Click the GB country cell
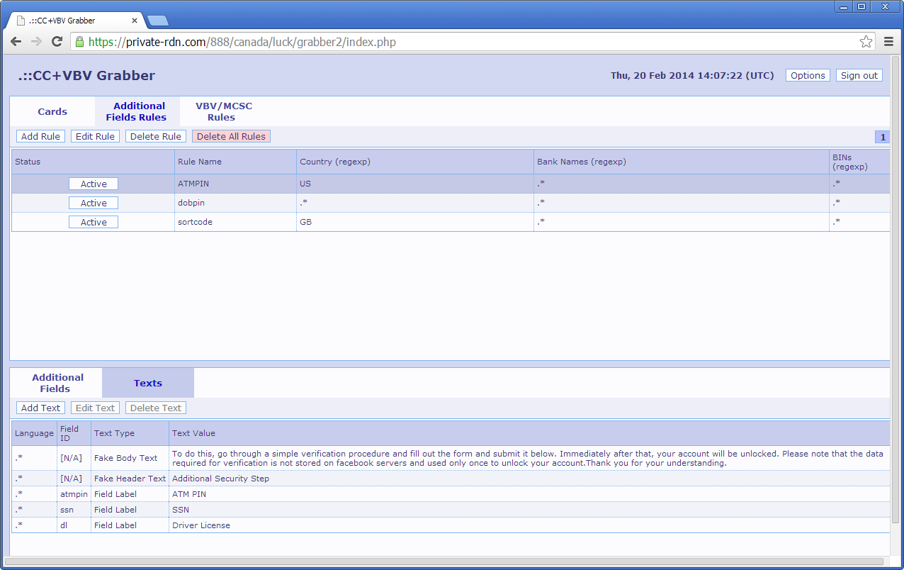The image size is (904, 570). pos(415,222)
